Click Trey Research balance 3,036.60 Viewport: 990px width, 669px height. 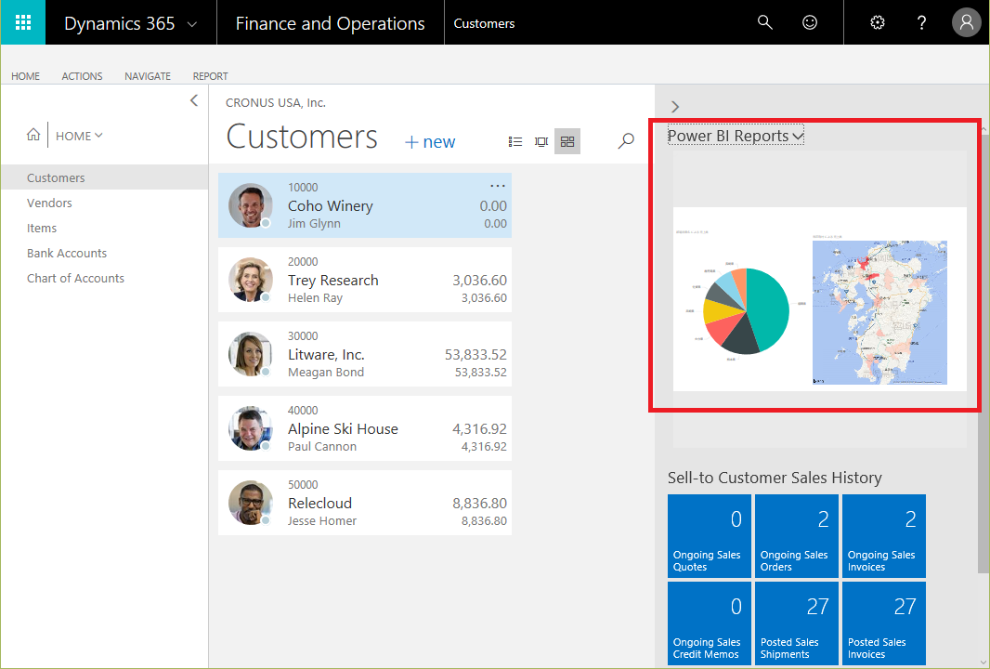480,281
